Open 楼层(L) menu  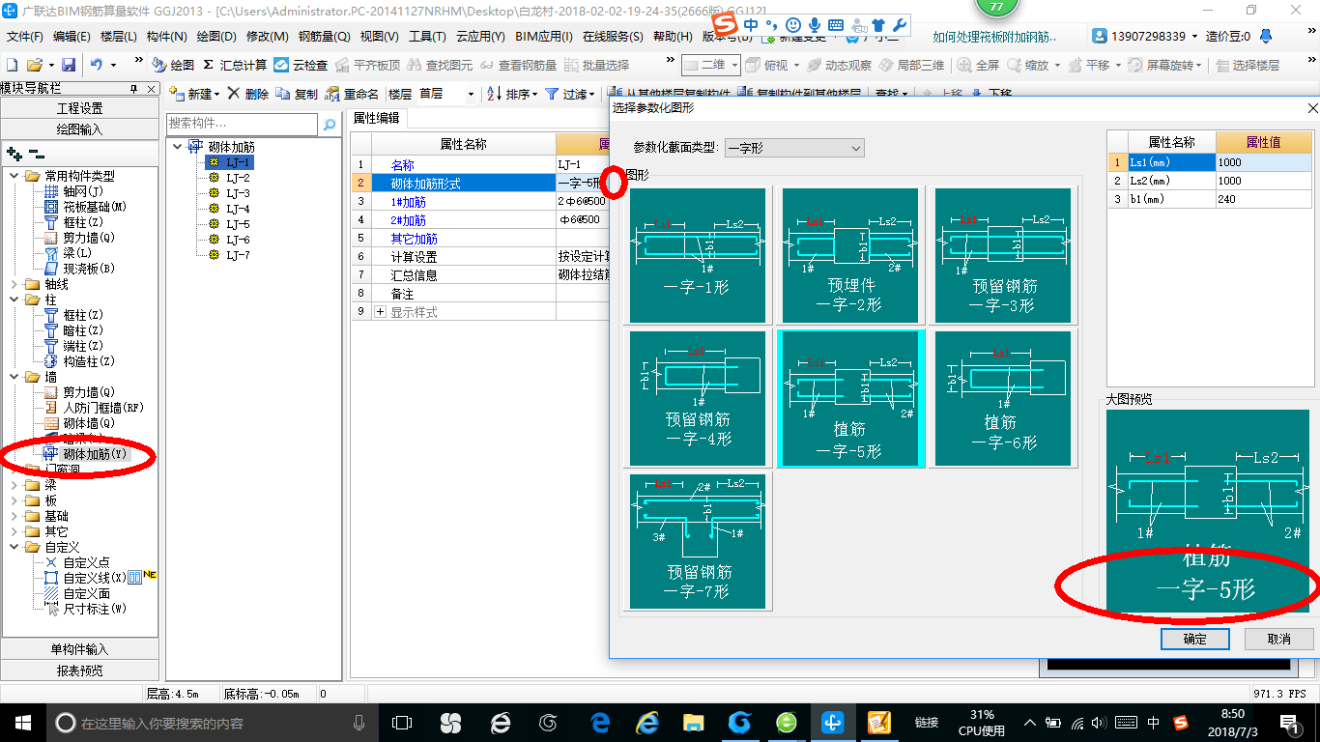tap(119, 37)
